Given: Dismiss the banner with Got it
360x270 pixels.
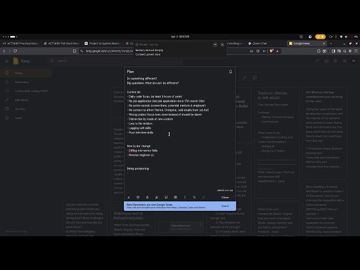Looking at the screenshot, I should (225, 206).
